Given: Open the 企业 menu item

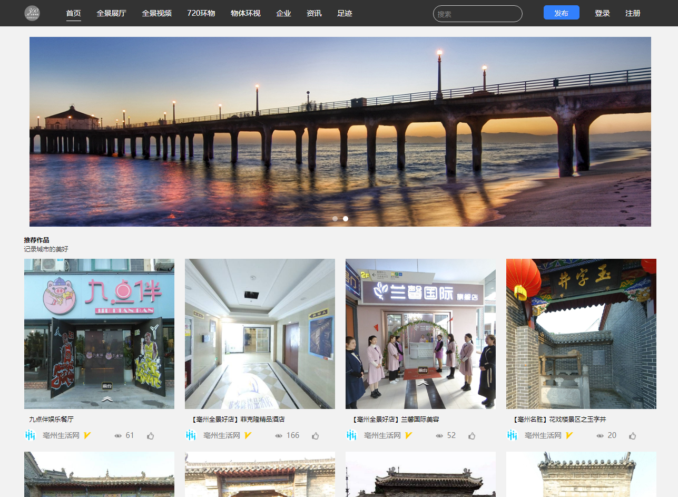Looking at the screenshot, I should tap(283, 13).
